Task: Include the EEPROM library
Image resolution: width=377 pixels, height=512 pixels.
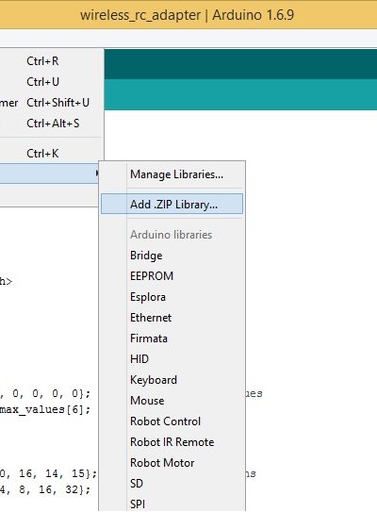Action: click(x=172, y=276)
